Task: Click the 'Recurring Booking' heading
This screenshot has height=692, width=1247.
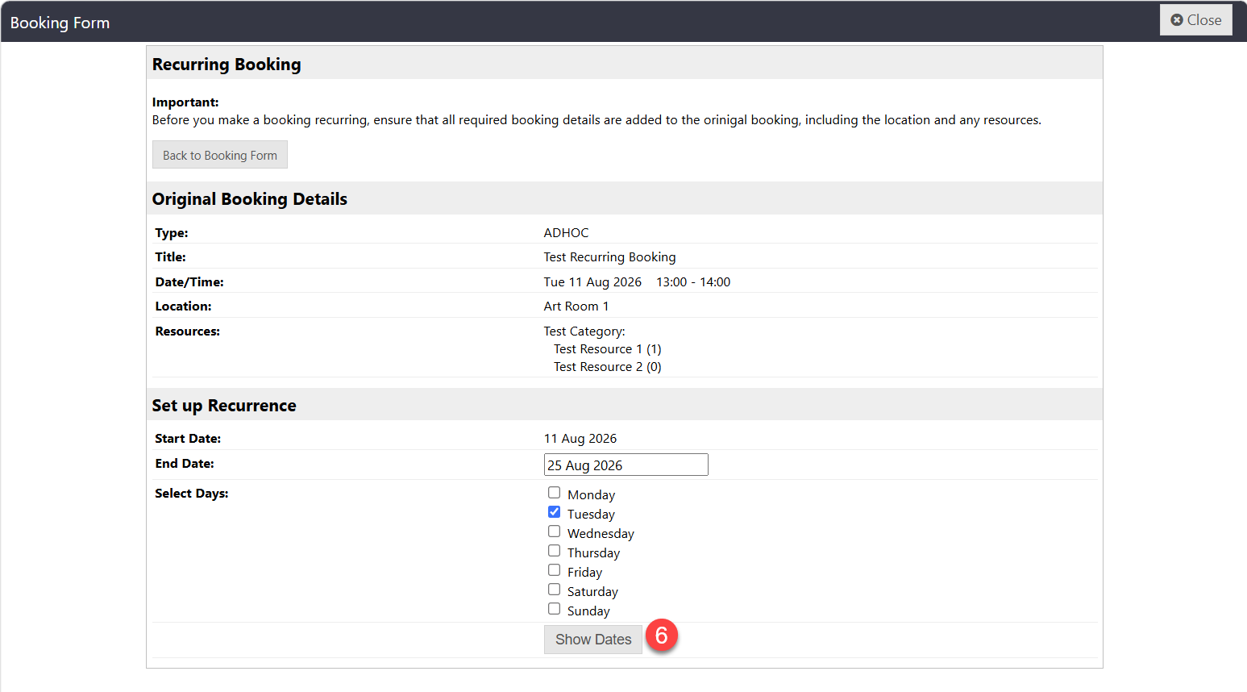Action: point(227,65)
